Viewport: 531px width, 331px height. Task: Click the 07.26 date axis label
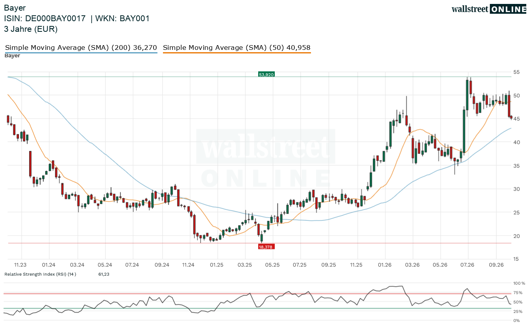pyautogui.click(x=468, y=265)
